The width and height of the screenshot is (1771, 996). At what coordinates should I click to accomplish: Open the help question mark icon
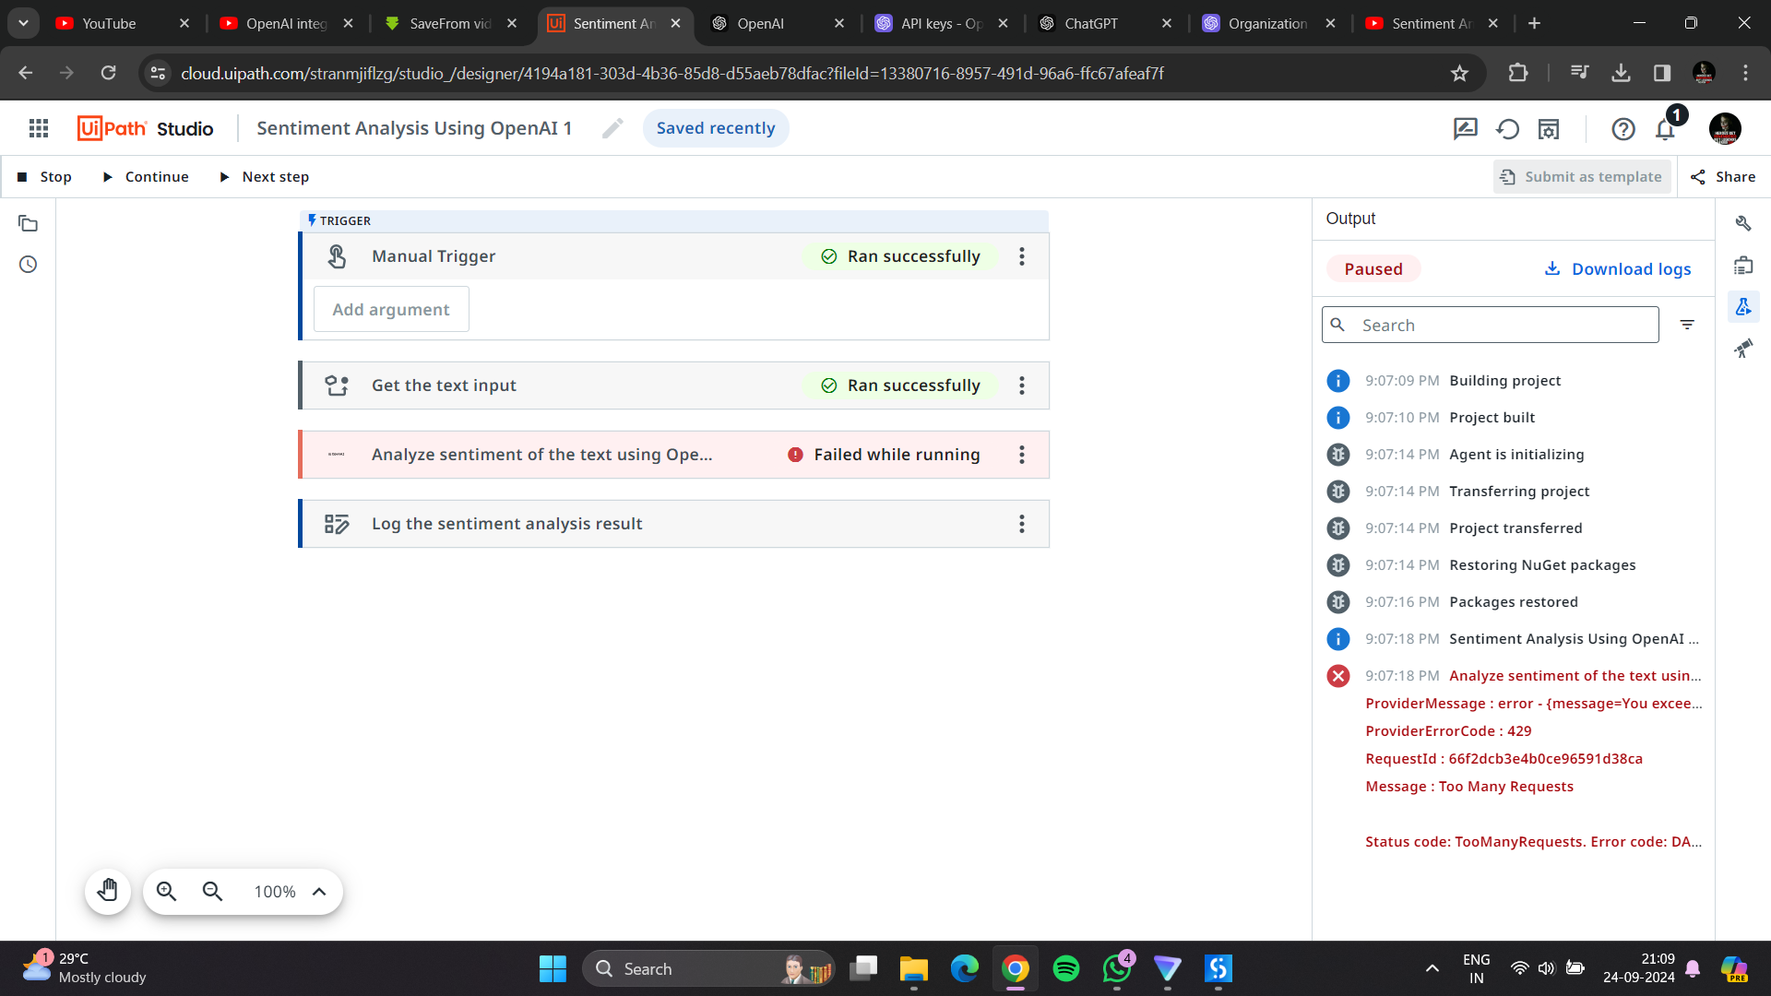(1623, 129)
